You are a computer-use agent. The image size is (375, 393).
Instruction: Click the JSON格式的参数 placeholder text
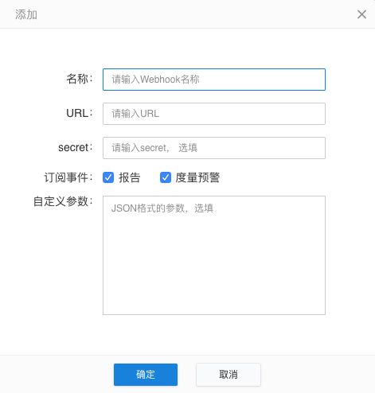click(162, 208)
